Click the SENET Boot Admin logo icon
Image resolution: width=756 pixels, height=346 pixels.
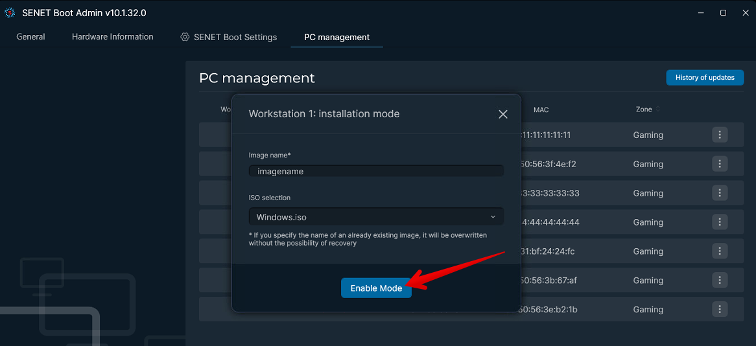10,13
